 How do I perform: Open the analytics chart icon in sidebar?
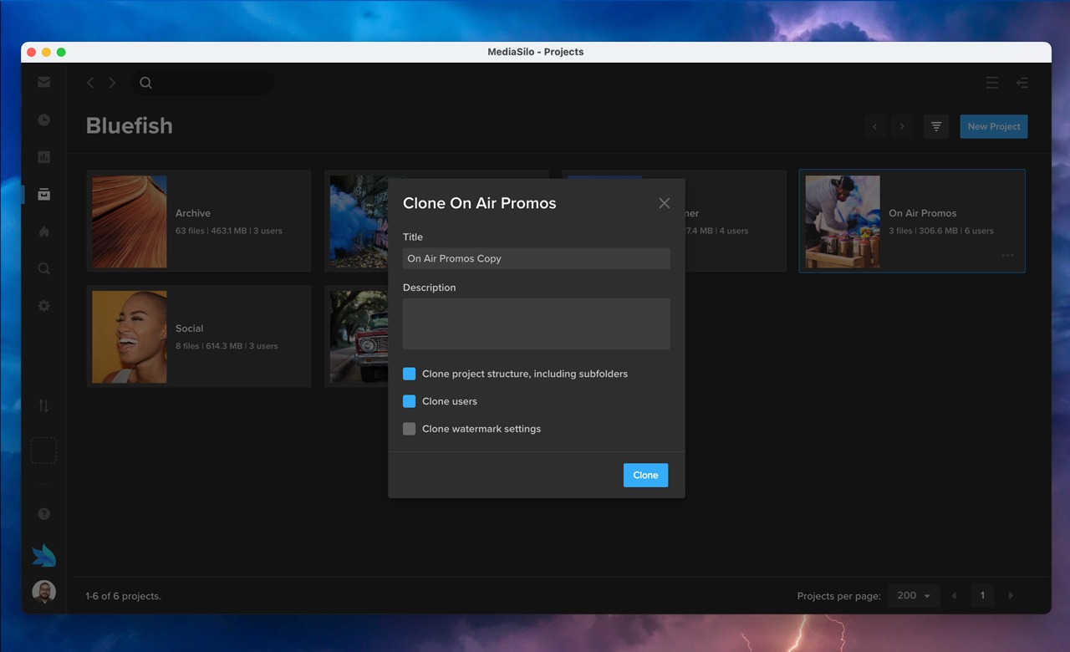[43, 157]
